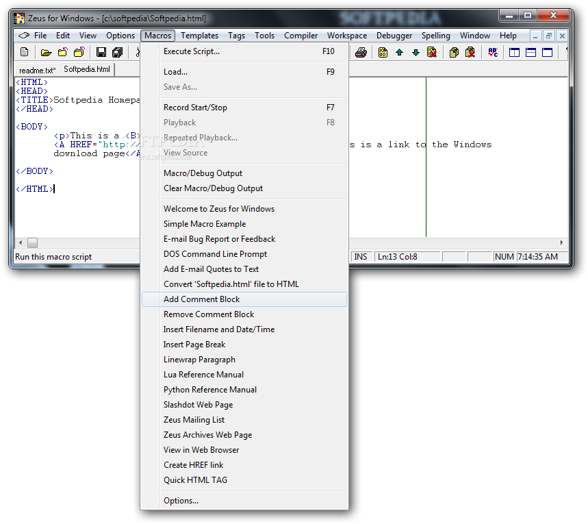Close the open Macros menu

click(x=158, y=36)
